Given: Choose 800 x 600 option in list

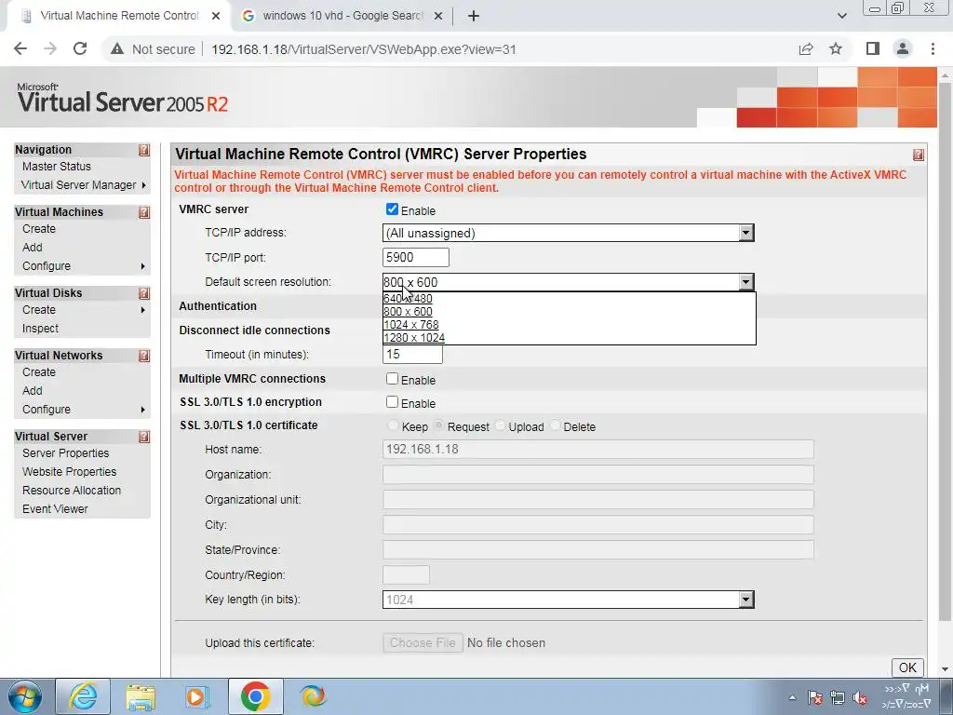Looking at the screenshot, I should (x=408, y=312).
